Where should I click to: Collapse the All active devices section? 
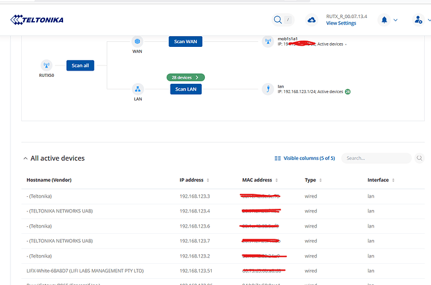(26, 159)
